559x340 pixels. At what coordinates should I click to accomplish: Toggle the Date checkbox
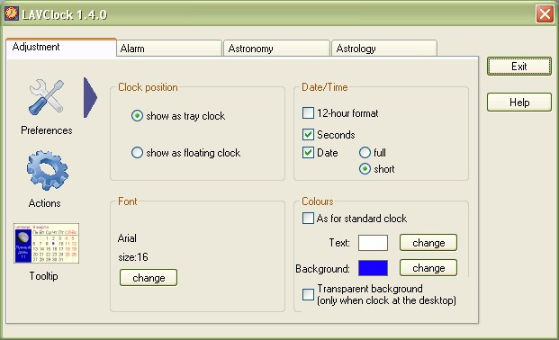(308, 153)
